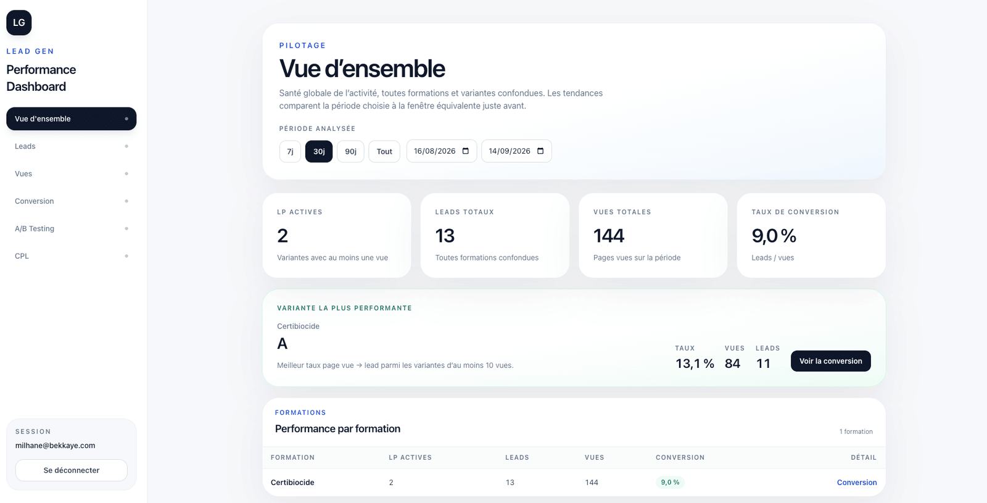
Task: Switch to A/B Testing in sidebar
Action: 71,228
